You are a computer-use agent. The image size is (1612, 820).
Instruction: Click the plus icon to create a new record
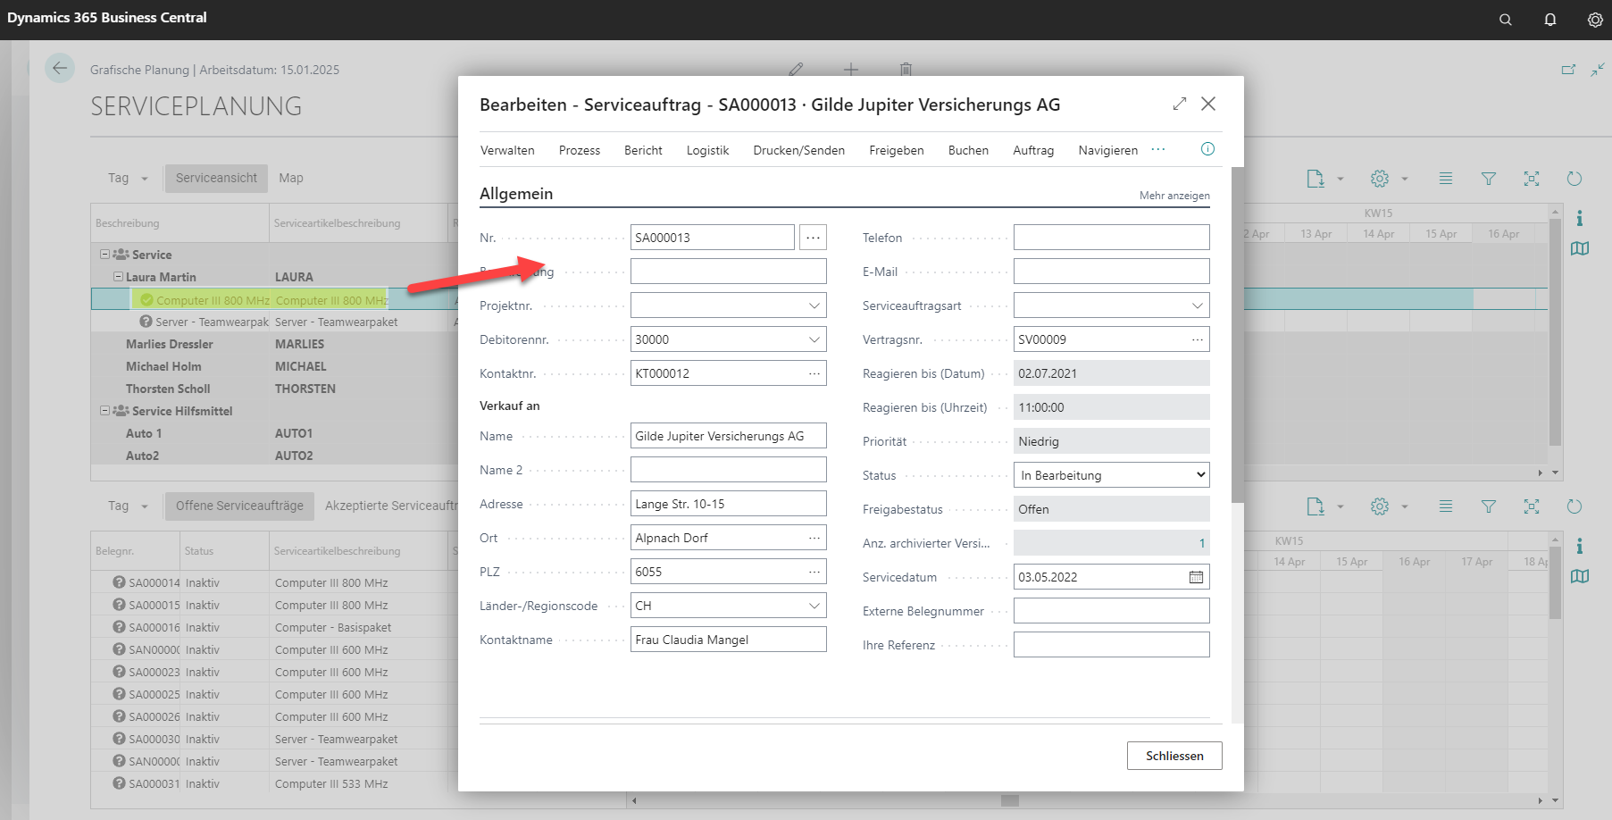(851, 69)
